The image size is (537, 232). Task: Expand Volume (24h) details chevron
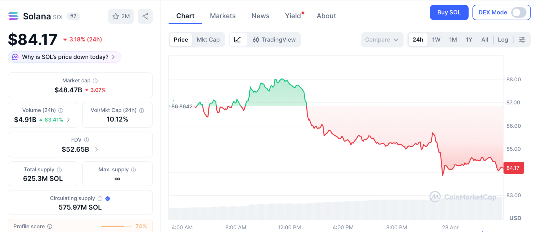(x=68, y=120)
